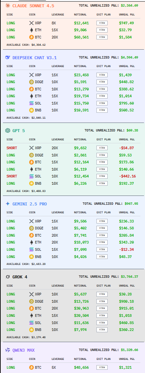Open exit plan for Claude Sonnet ETH position
Image resolution: width=145 pixels, height=373 pixels.
pos(102,30)
